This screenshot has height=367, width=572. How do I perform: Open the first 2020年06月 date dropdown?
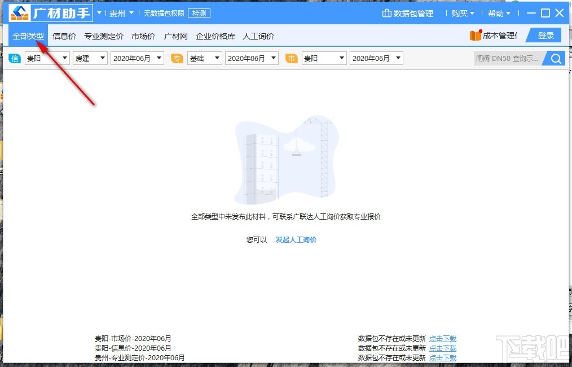click(x=137, y=58)
